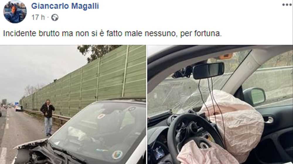Click the globe public privacy icon

tap(55, 18)
